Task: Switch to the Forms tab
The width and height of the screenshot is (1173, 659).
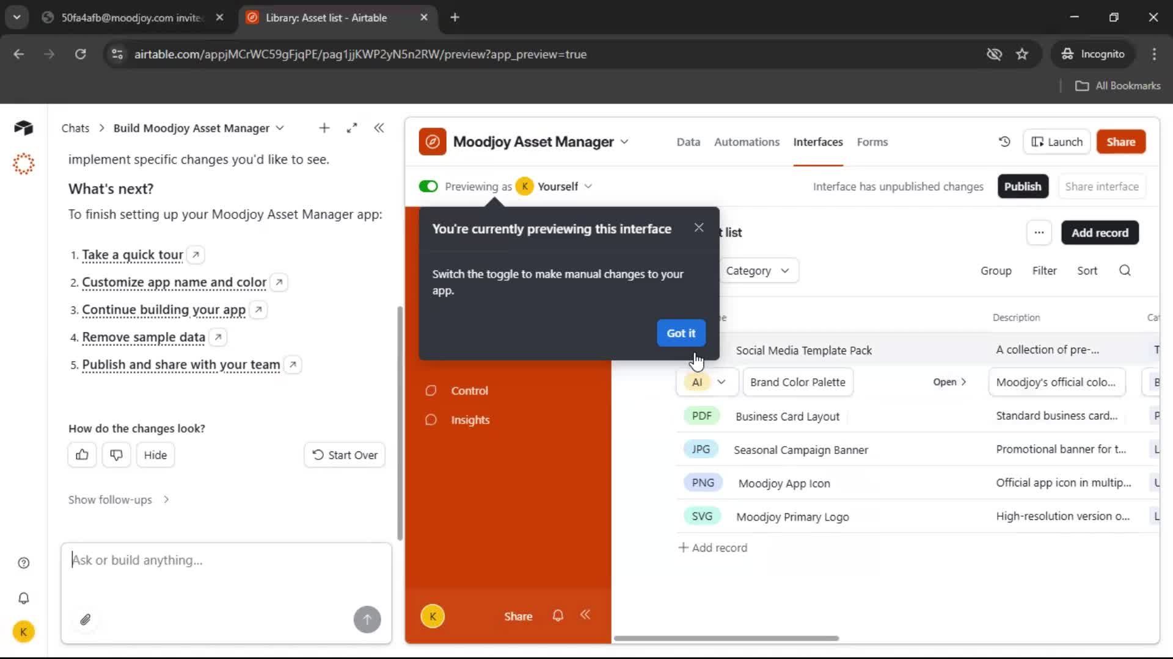Action: [x=872, y=142]
